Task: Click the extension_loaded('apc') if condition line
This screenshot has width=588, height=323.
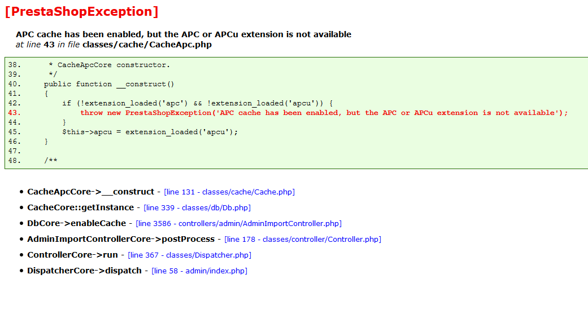Action: click(x=197, y=103)
